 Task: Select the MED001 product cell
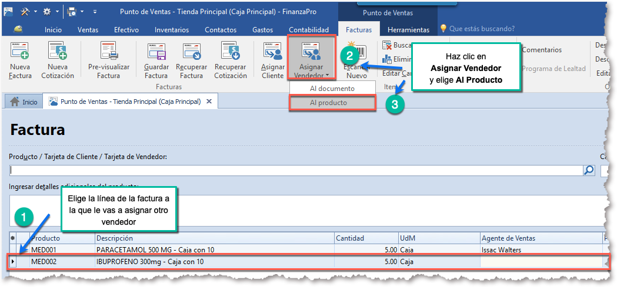coord(62,249)
